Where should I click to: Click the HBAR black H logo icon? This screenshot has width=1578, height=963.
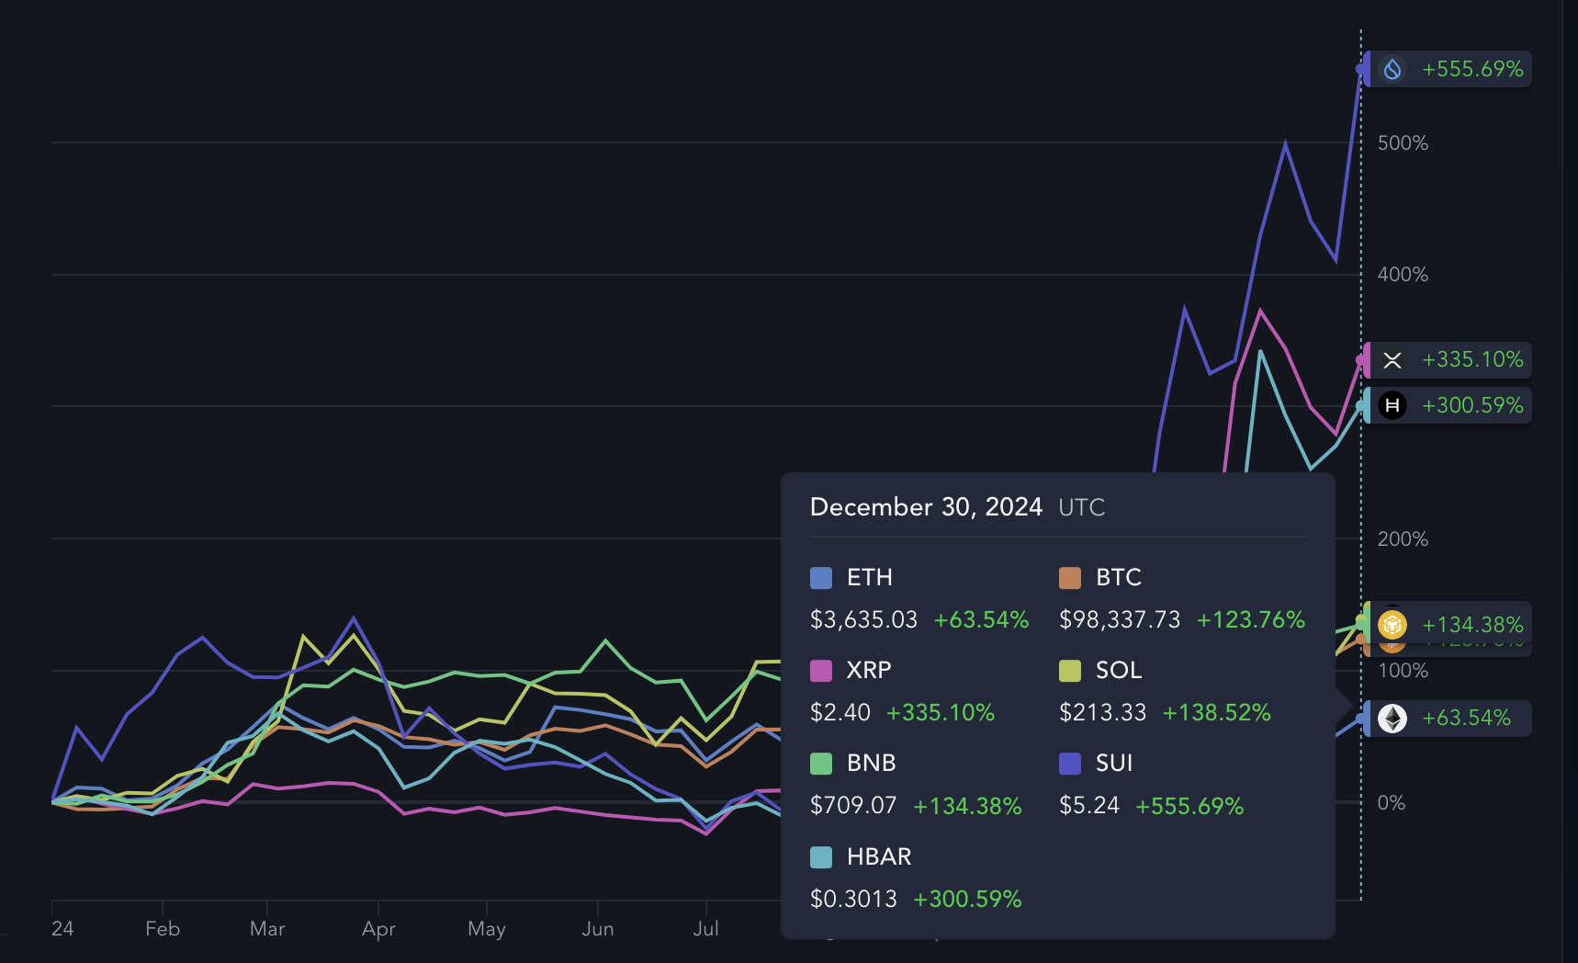tap(1392, 405)
